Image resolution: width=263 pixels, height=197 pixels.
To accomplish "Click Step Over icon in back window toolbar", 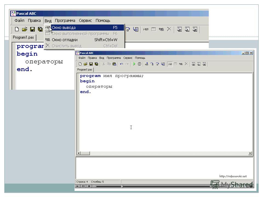I will click(x=128, y=29).
